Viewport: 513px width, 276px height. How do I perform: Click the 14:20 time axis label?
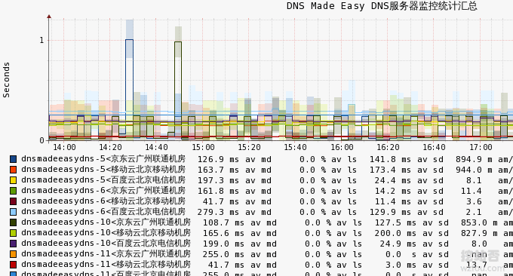[x=110, y=148]
